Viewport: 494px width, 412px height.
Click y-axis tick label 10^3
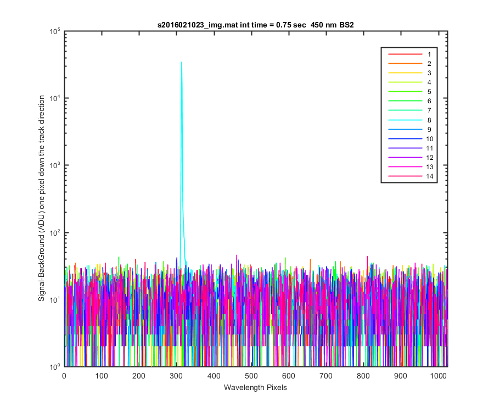click(x=55, y=166)
